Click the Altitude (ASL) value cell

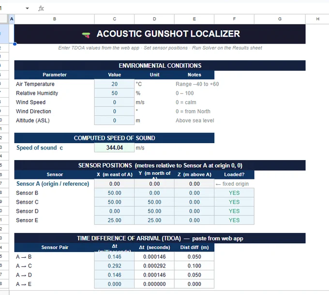point(114,120)
